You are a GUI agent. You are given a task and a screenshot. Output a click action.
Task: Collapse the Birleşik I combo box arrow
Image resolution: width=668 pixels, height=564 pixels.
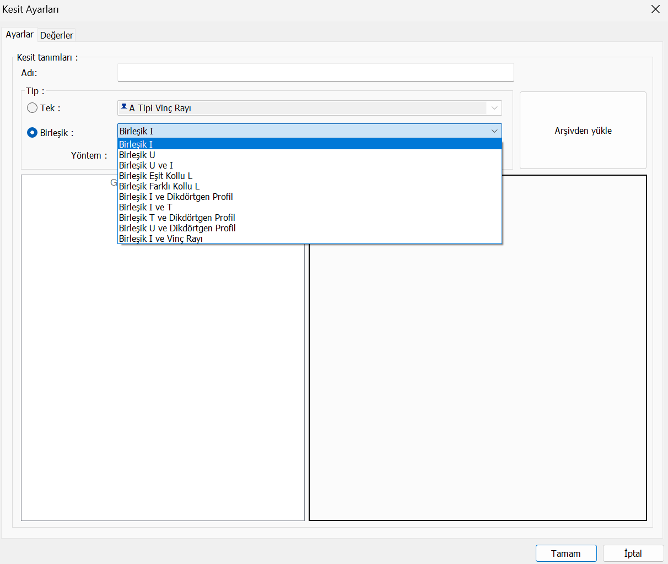tap(494, 131)
